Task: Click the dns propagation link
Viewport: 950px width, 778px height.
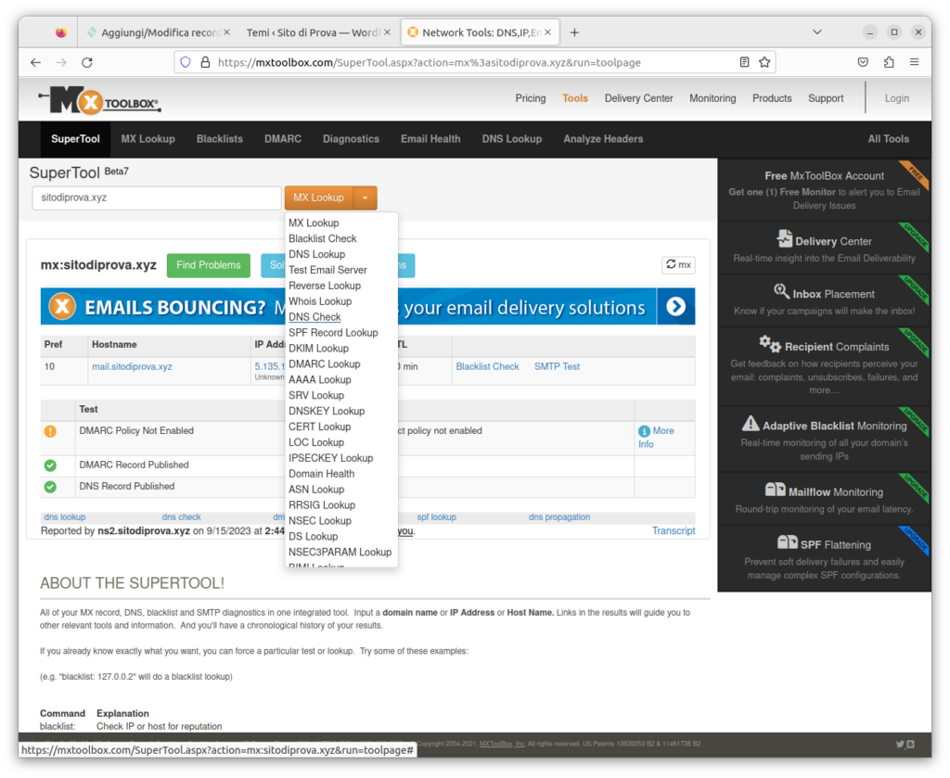Action: pyautogui.click(x=559, y=517)
